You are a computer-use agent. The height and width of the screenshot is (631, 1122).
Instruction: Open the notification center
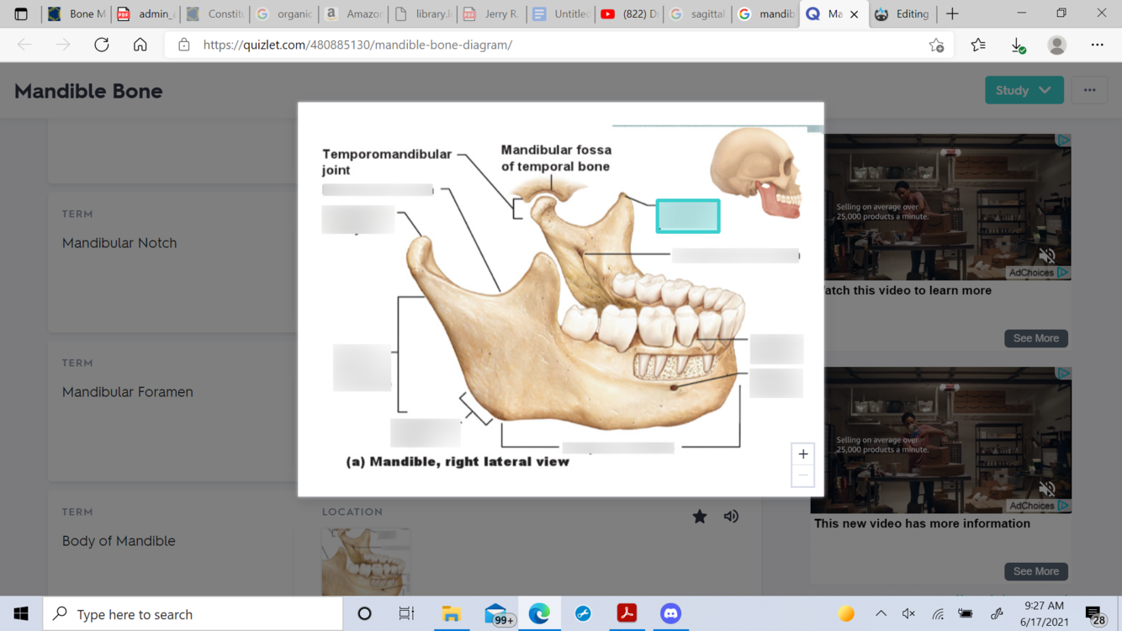pyautogui.click(x=1094, y=614)
